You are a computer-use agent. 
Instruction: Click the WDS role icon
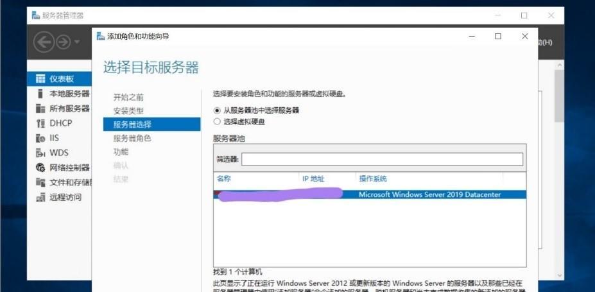(40, 153)
